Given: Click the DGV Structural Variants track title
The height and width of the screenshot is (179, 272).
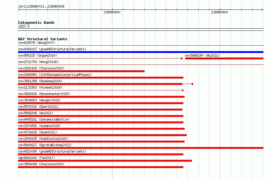Looking at the screenshot, I should [x=43, y=39].
